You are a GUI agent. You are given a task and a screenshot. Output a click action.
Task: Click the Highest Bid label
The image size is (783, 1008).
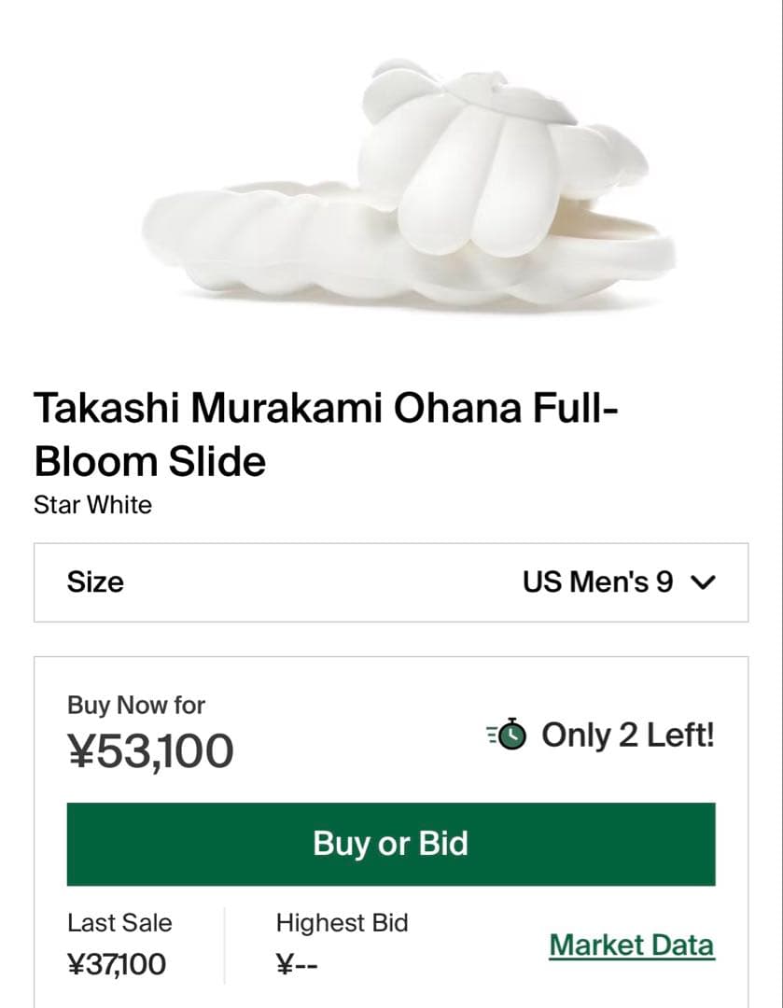tap(342, 923)
